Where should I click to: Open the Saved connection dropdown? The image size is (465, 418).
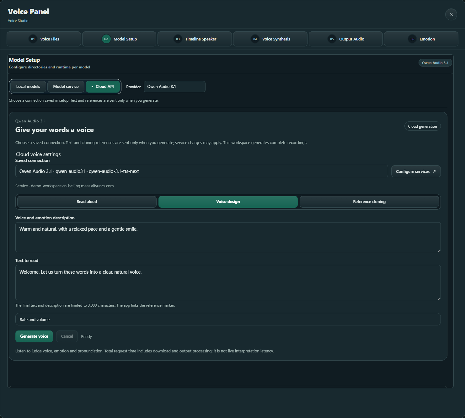point(202,171)
